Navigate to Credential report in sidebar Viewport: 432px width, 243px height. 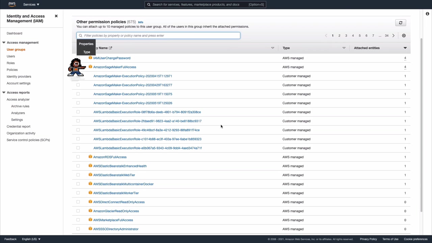pyautogui.click(x=19, y=127)
